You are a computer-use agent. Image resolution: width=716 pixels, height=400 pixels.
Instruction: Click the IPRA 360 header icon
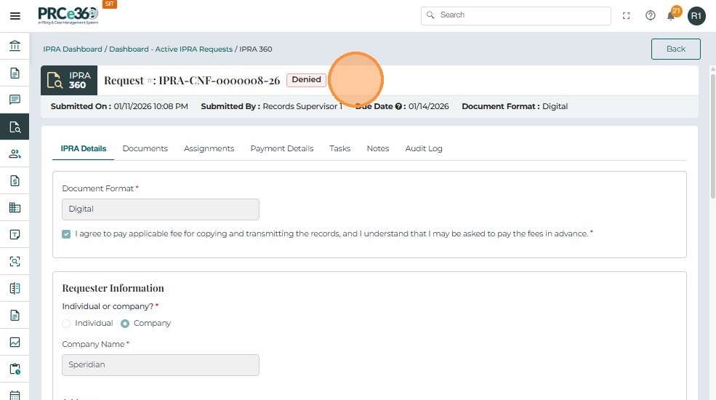(x=69, y=81)
